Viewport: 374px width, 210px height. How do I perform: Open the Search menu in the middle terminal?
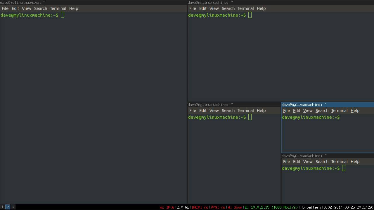(228, 110)
